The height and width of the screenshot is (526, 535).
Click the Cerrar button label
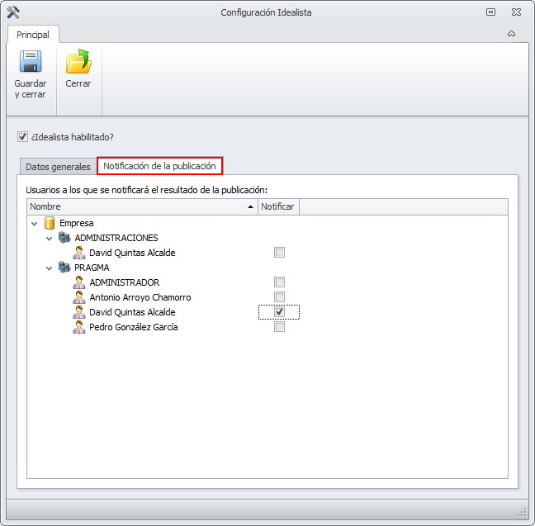click(x=78, y=83)
